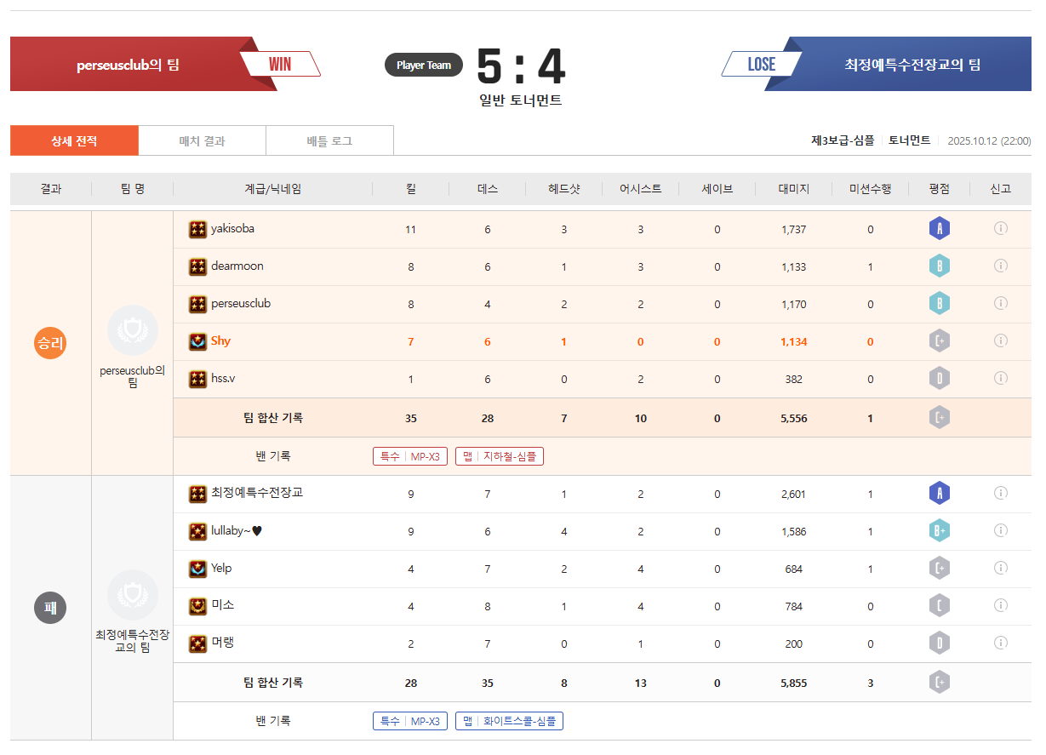Click the B+ grade badge for lullaby~
This screenshot has width=1046, height=755.
[x=940, y=531]
